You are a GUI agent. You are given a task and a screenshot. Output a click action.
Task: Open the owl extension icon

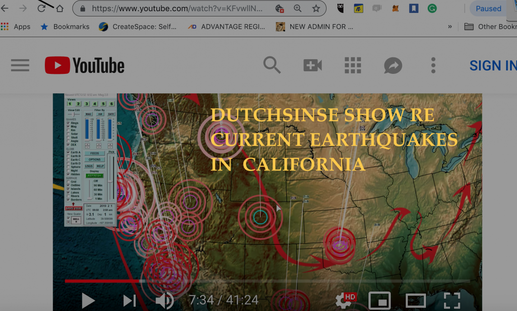tap(341, 8)
